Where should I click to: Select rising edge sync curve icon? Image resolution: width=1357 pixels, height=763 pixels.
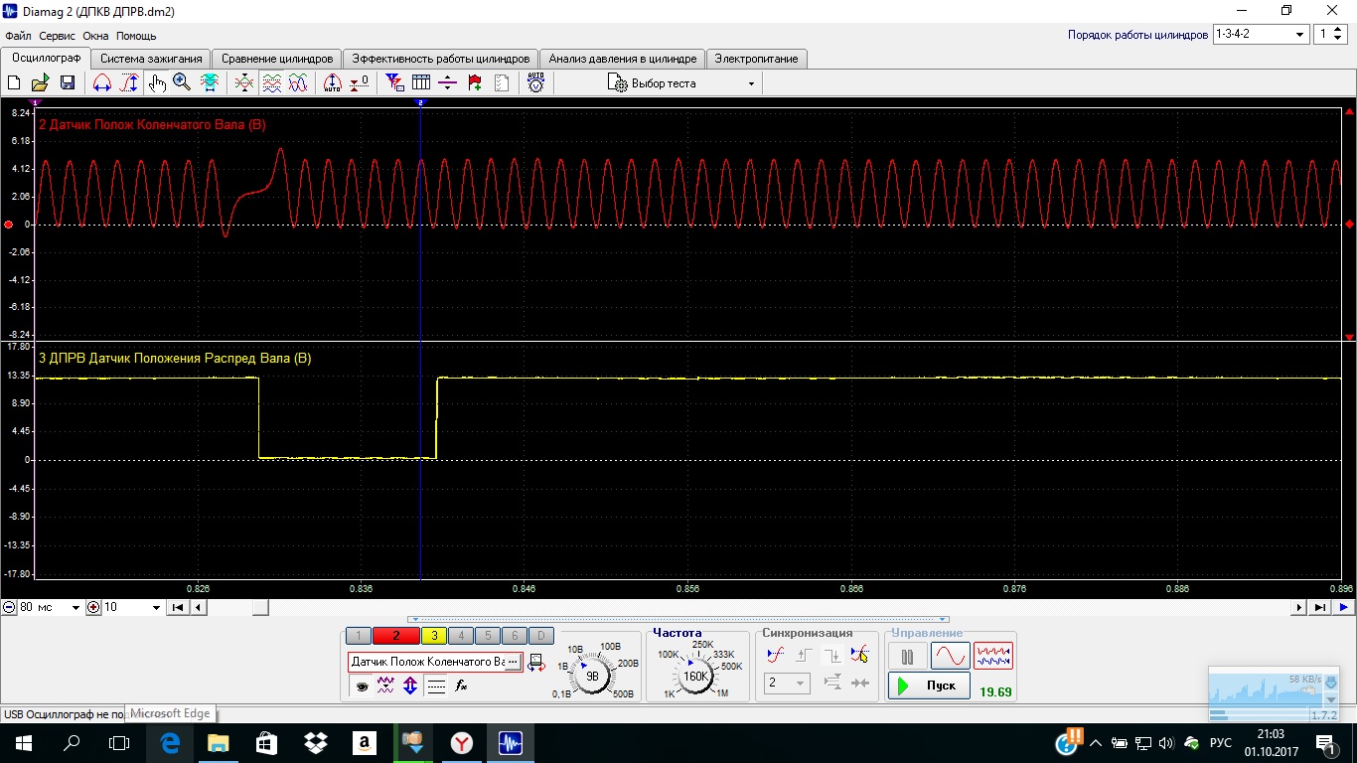776,655
